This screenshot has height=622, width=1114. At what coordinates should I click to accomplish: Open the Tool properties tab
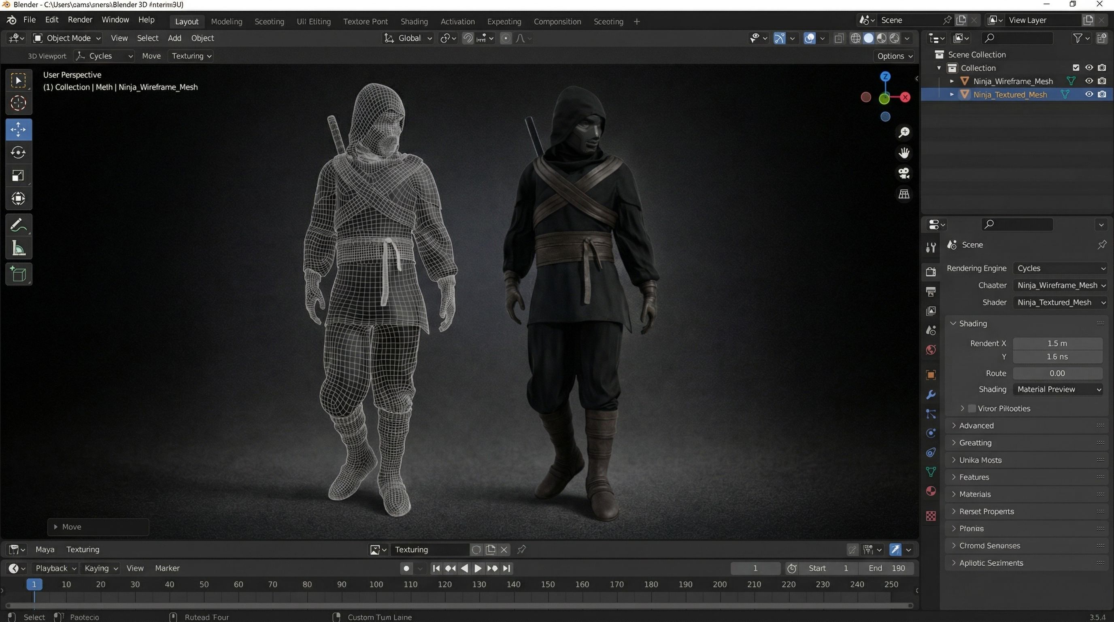(x=931, y=247)
